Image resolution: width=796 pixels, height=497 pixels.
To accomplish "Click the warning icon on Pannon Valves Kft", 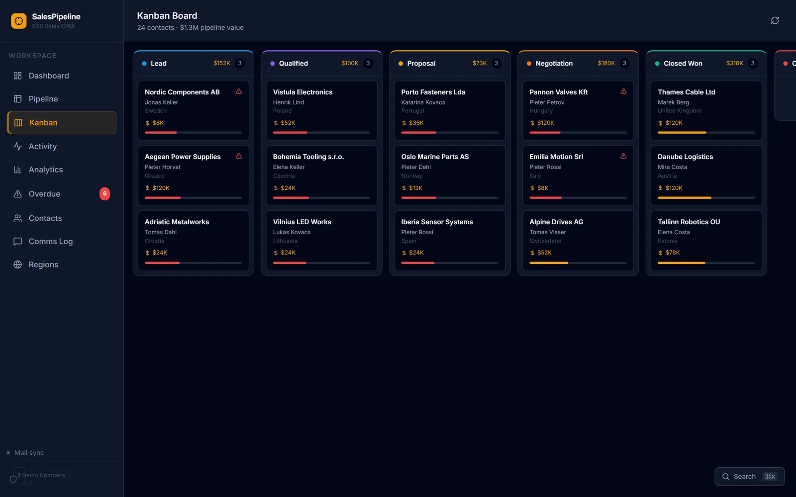I will (623, 91).
